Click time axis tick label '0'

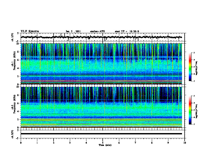[21, 143]
